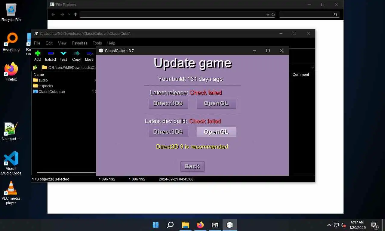Click File Explorer's forward arrow
Viewport: 385px width, 231px height.
tap(62, 14)
